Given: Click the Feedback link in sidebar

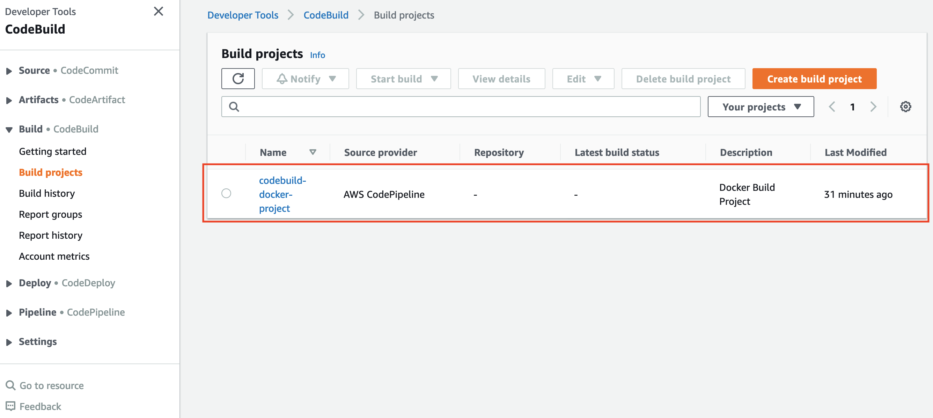Looking at the screenshot, I should click(x=33, y=406).
